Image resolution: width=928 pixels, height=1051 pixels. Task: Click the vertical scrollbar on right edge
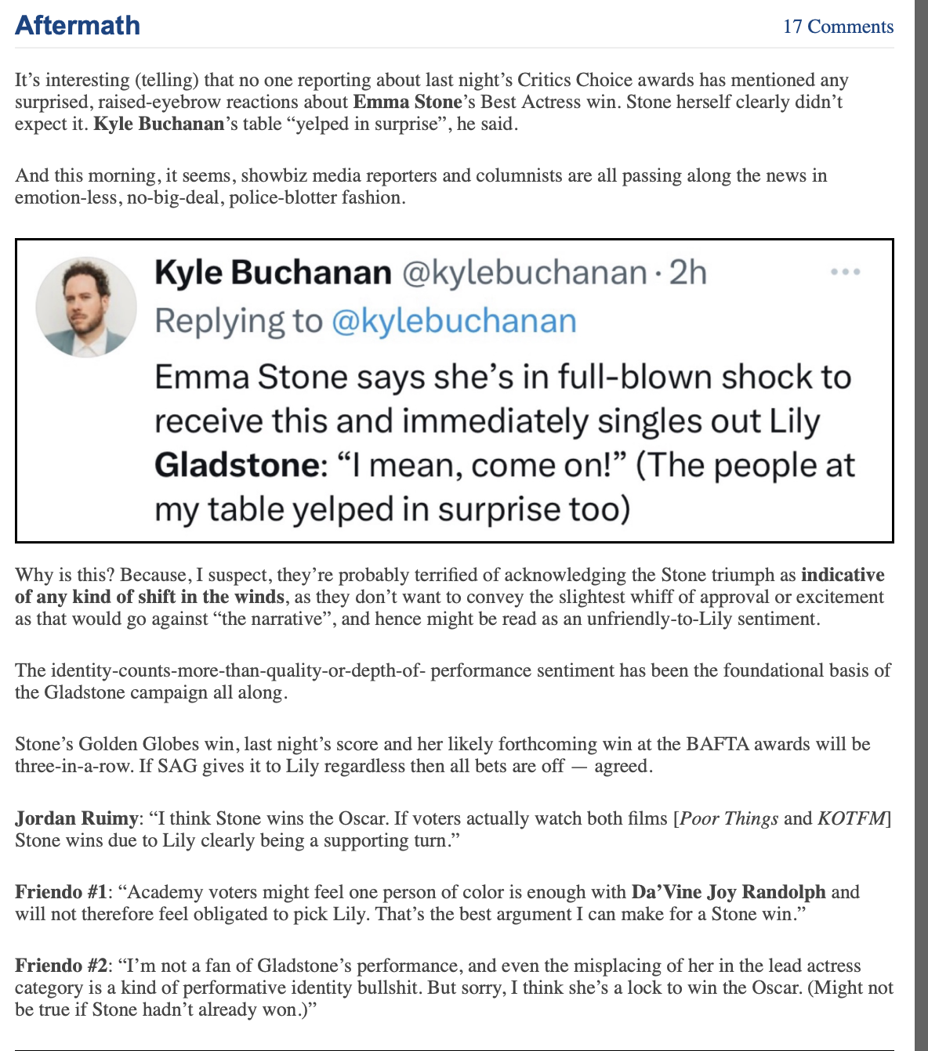click(x=921, y=470)
